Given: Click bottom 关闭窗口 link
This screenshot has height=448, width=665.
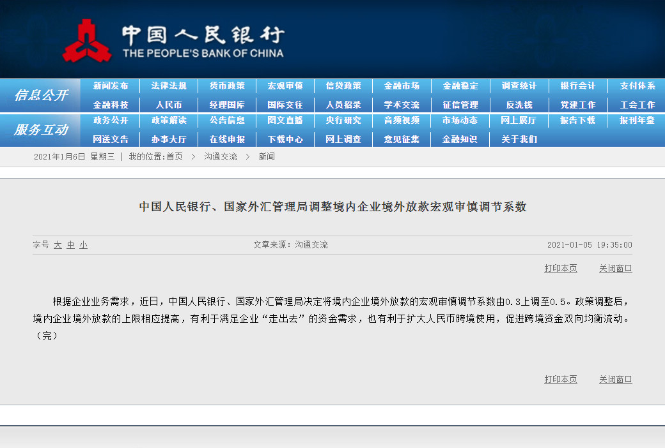Looking at the screenshot, I should (x=615, y=380).
